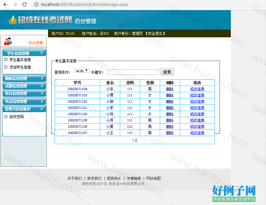Open the 考试结果管理 menu header
This screenshot has width=266, height=205.
tap(24, 101)
